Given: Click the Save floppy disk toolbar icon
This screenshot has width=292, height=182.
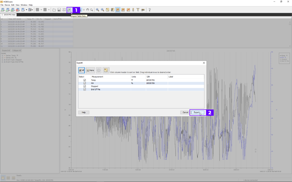Looking at the screenshot, I should 59,10.
